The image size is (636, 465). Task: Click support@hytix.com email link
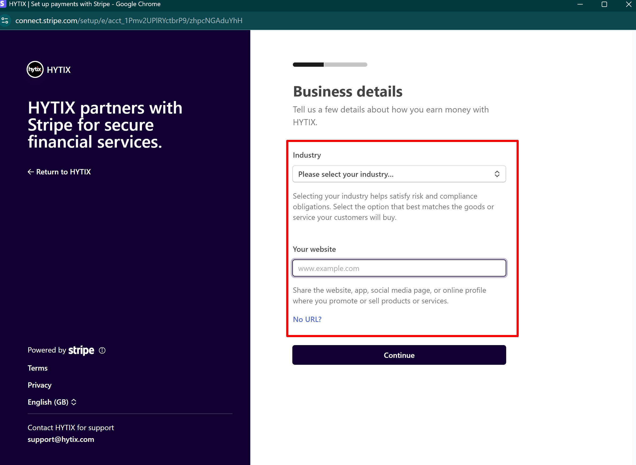click(61, 439)
